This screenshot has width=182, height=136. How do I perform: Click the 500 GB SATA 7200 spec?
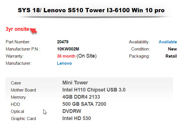tap(84, 104)
